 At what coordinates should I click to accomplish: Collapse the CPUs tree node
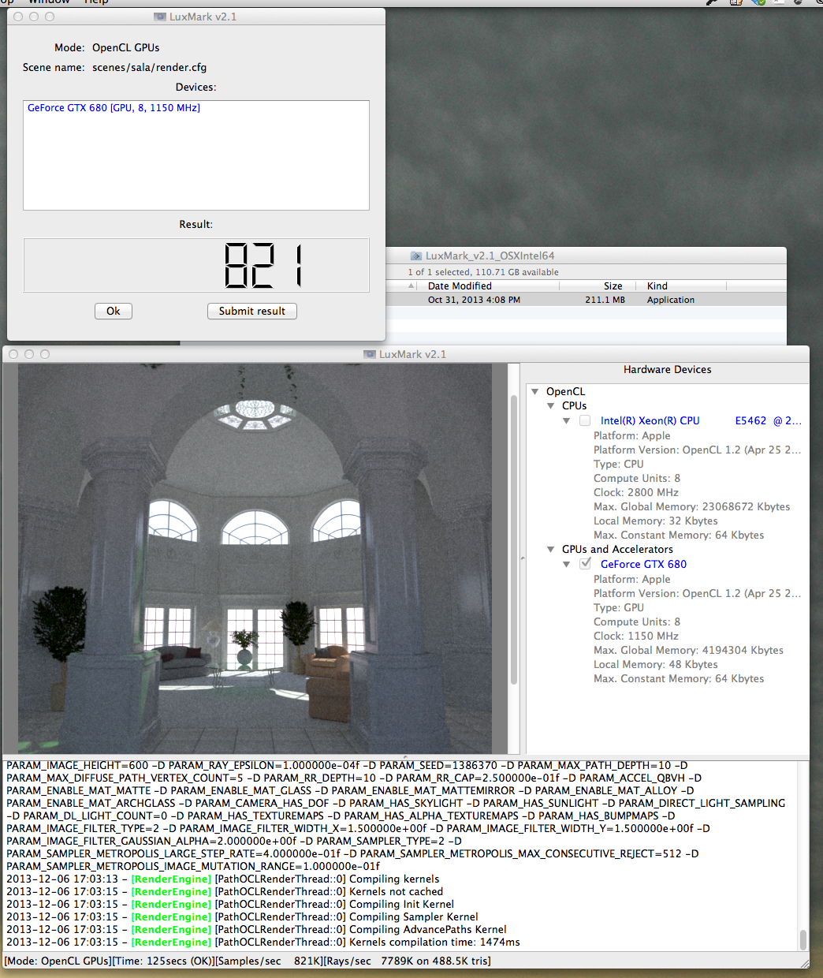click(x=551, y=406)
